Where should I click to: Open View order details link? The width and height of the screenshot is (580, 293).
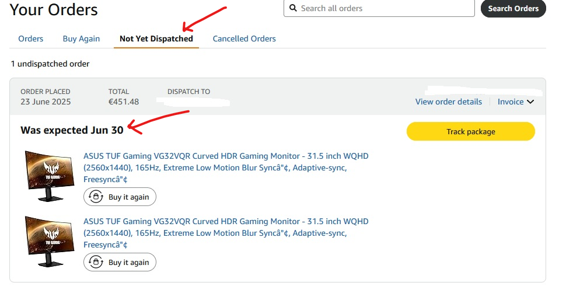[x=448, y=102]
